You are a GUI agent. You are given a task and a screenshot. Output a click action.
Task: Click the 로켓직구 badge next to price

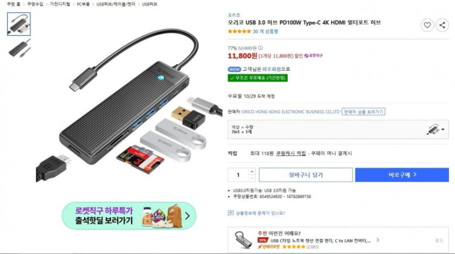click(313, 55)
